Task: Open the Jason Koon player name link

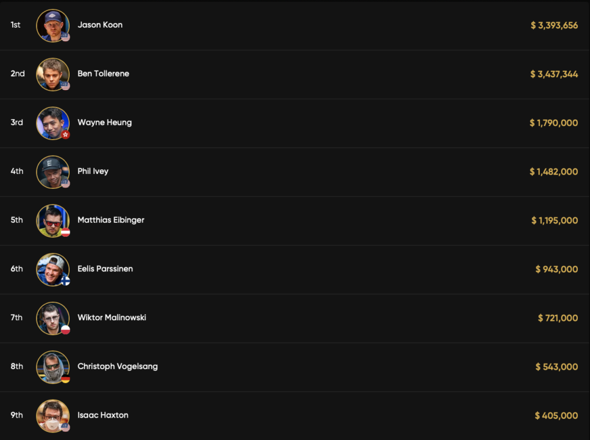Action: tap(100, 25)
